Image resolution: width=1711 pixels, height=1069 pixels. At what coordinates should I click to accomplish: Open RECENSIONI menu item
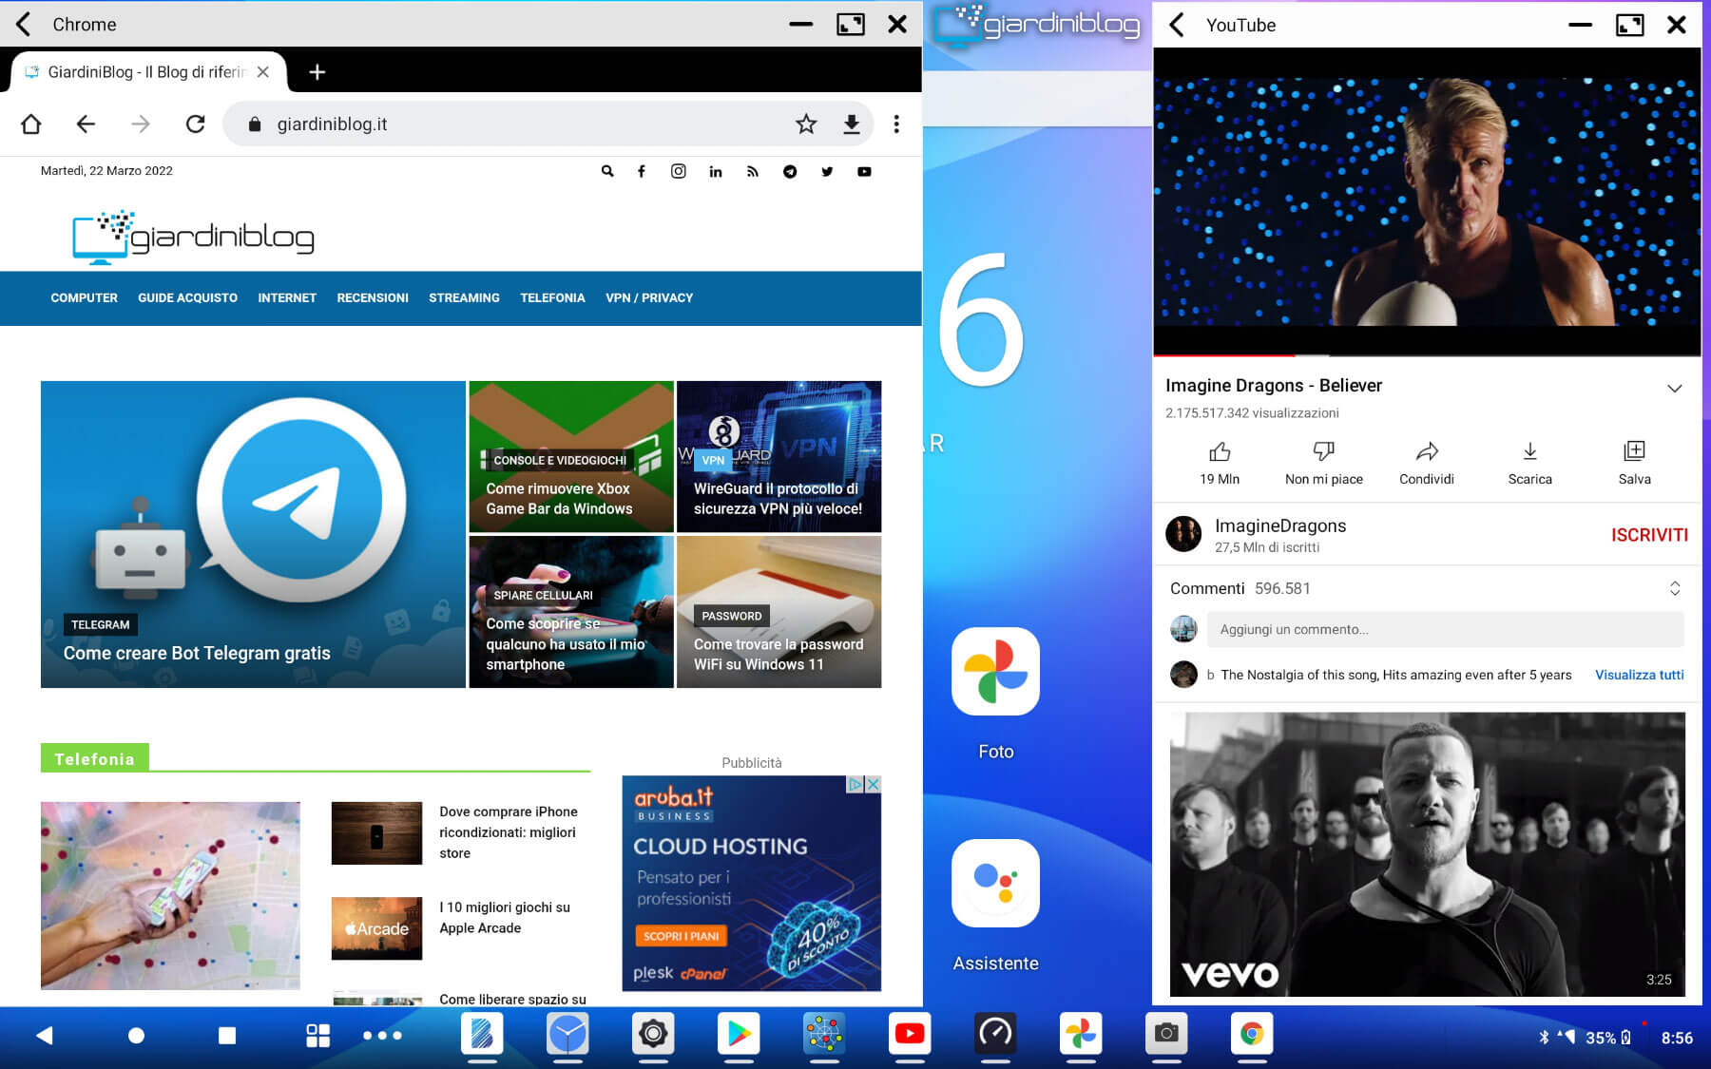click(373, 298)
